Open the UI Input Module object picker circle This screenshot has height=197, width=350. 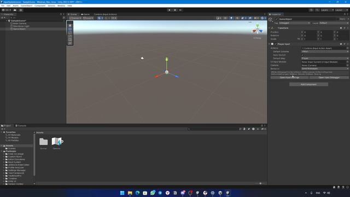coord(348,62)
